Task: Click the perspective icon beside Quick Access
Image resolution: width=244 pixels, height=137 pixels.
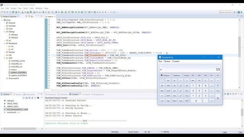Action: [x=234, y=12]
